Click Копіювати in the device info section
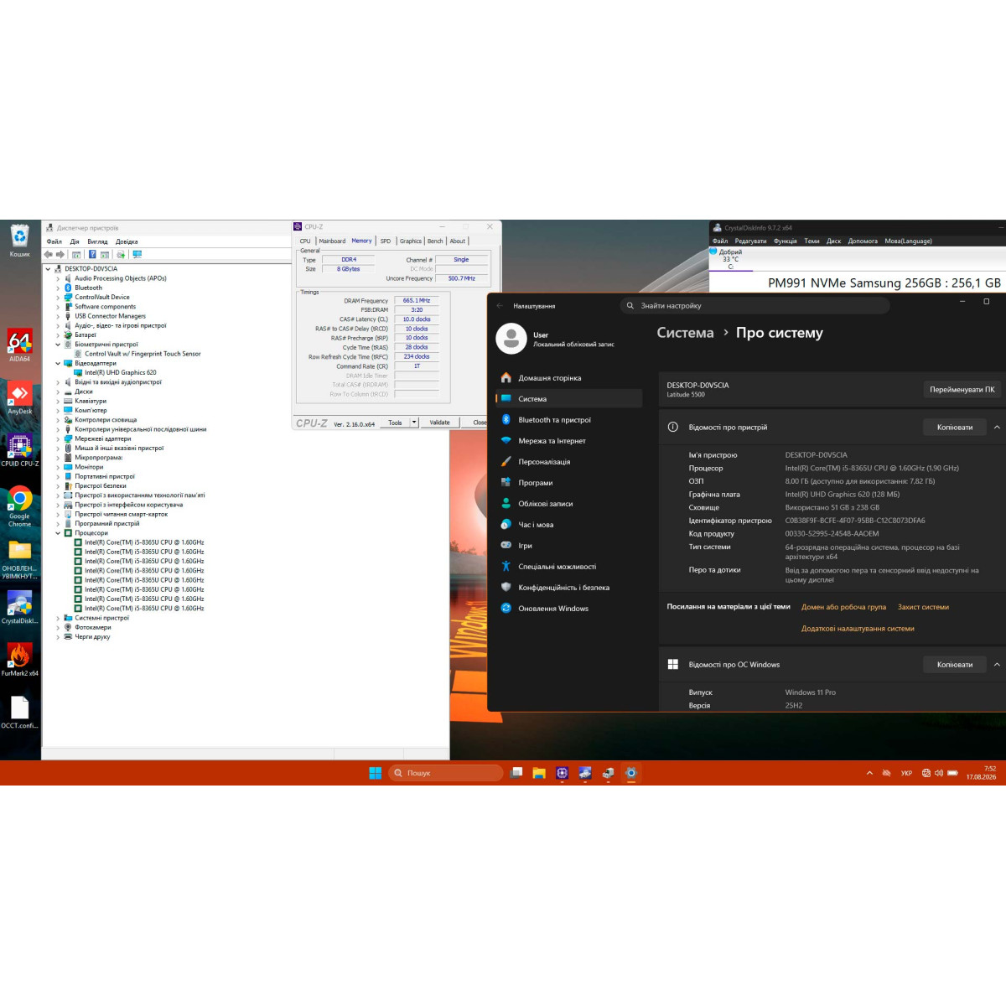1006x1006 pixels. point(955,428)
